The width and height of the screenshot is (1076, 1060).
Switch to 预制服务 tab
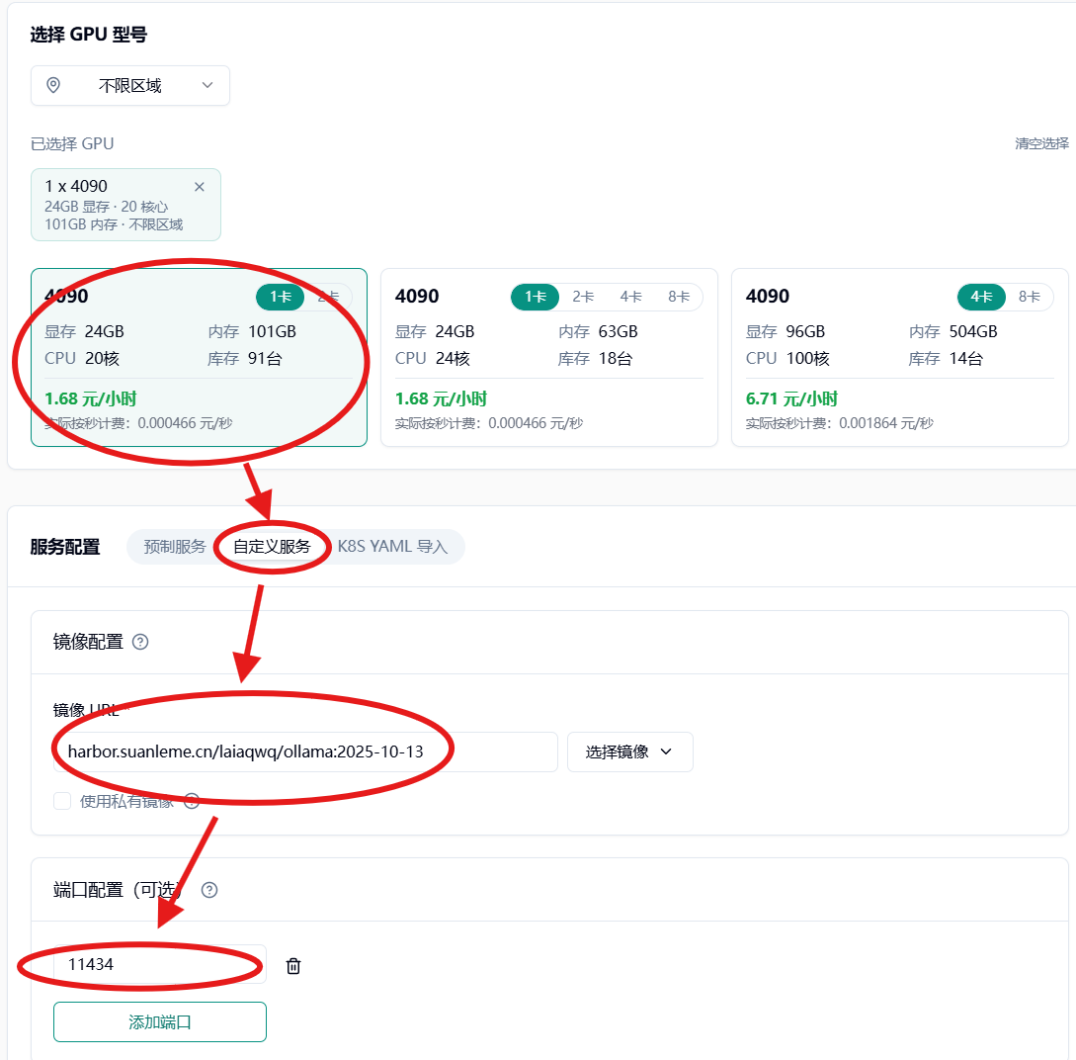(x=175, y=547)
